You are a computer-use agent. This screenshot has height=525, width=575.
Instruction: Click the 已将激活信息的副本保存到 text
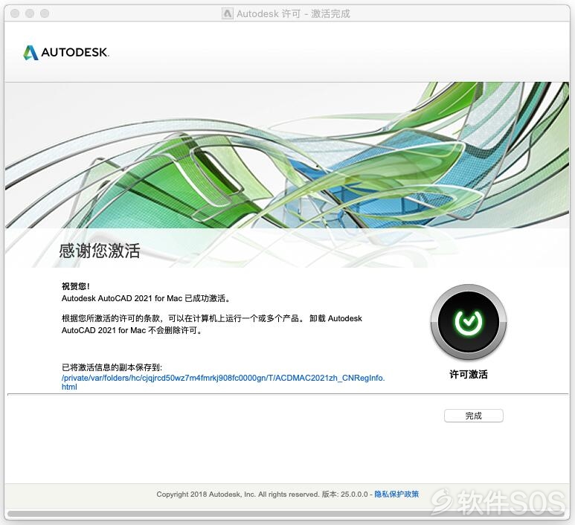[x=112, y=367]
